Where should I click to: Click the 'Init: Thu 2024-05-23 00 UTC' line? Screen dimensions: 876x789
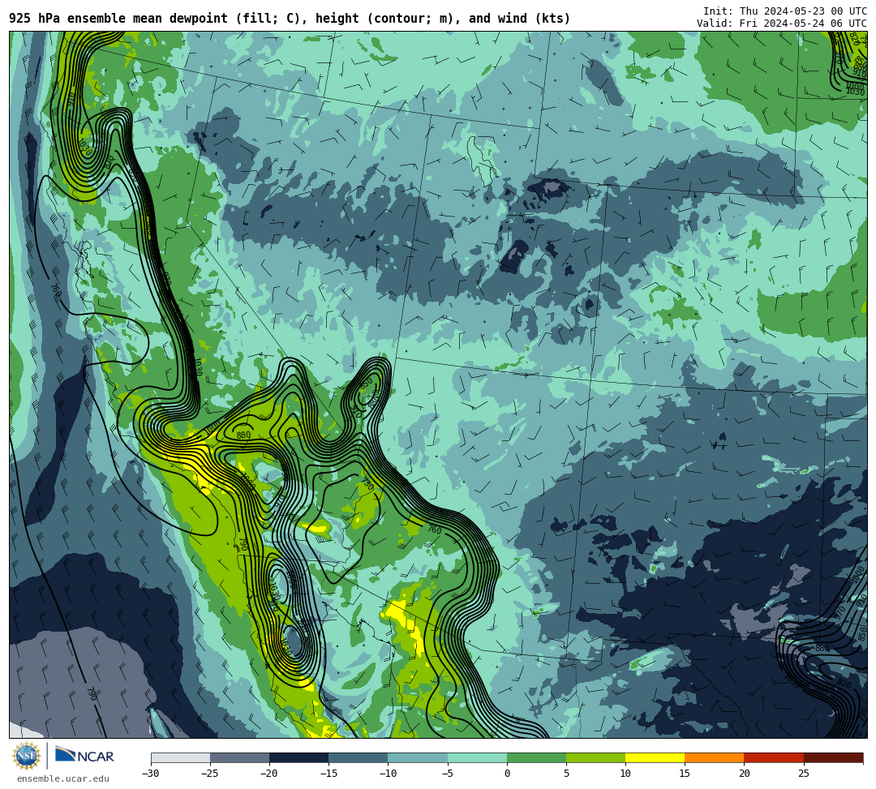coord(785,11)
